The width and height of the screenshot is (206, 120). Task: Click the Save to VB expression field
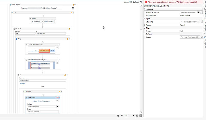[43, 112]
